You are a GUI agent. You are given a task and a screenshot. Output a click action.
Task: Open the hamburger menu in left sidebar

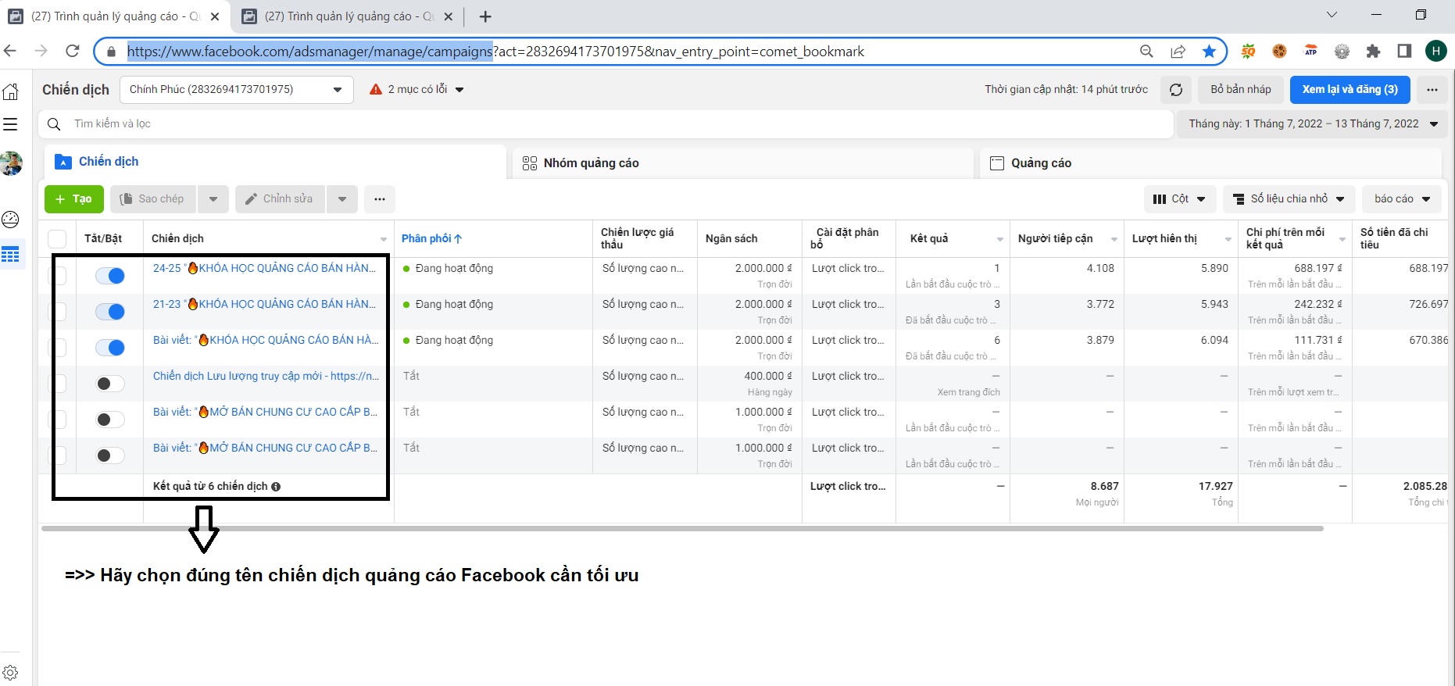tap(11, 124)
